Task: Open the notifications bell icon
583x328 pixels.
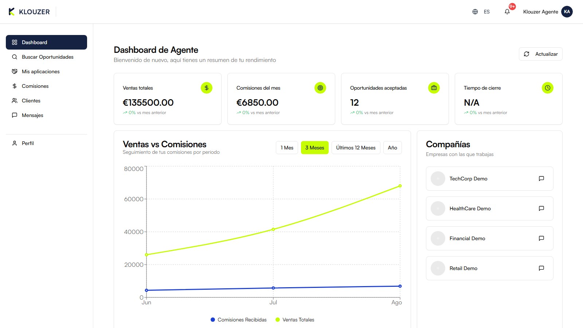Action: coord(507,12)
